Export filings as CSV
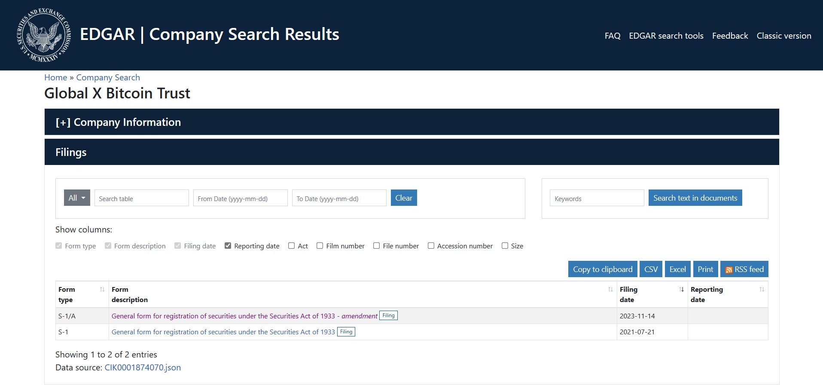This screenshot has height=391, width=823. (651, 269)
